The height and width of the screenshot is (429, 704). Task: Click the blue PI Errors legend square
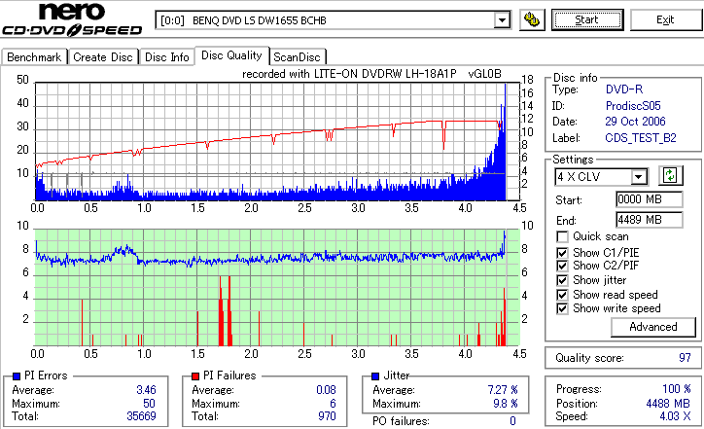click(x=17, y=376)
